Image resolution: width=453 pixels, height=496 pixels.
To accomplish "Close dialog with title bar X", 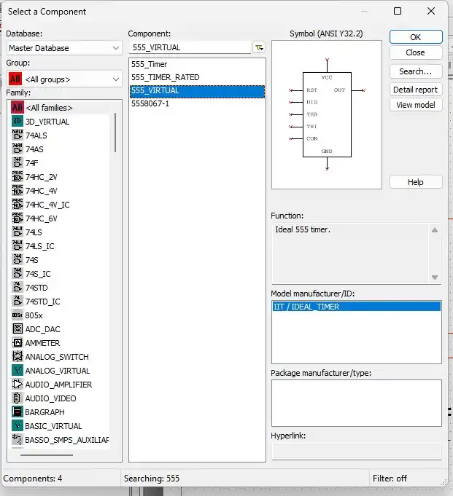I will [431, 12].
